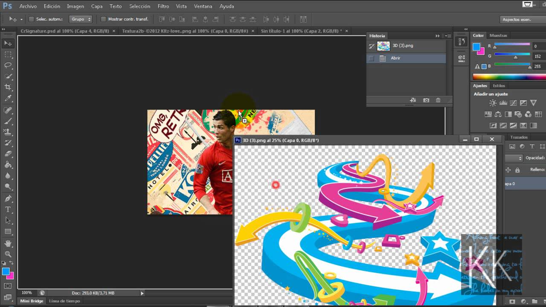Select the History Brush tool

pyautogui.click(x=8, y=143)
